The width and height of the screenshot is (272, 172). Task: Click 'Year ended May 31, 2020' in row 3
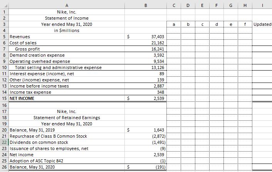[x=67, y=24]
